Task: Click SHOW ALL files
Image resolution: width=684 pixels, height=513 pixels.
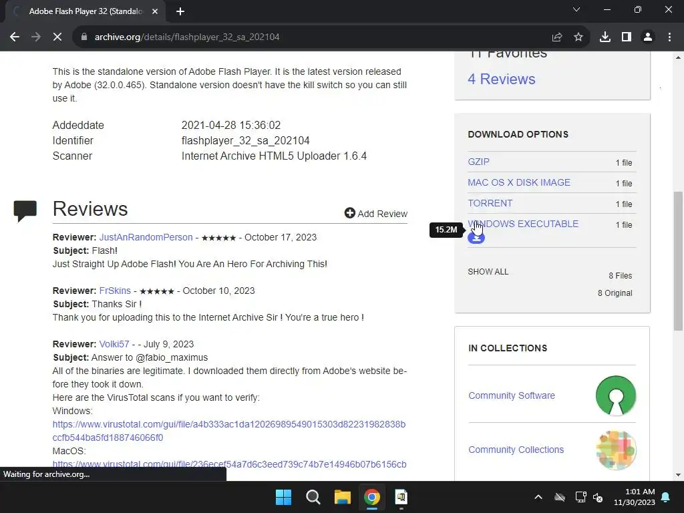Action: point(488,272)
